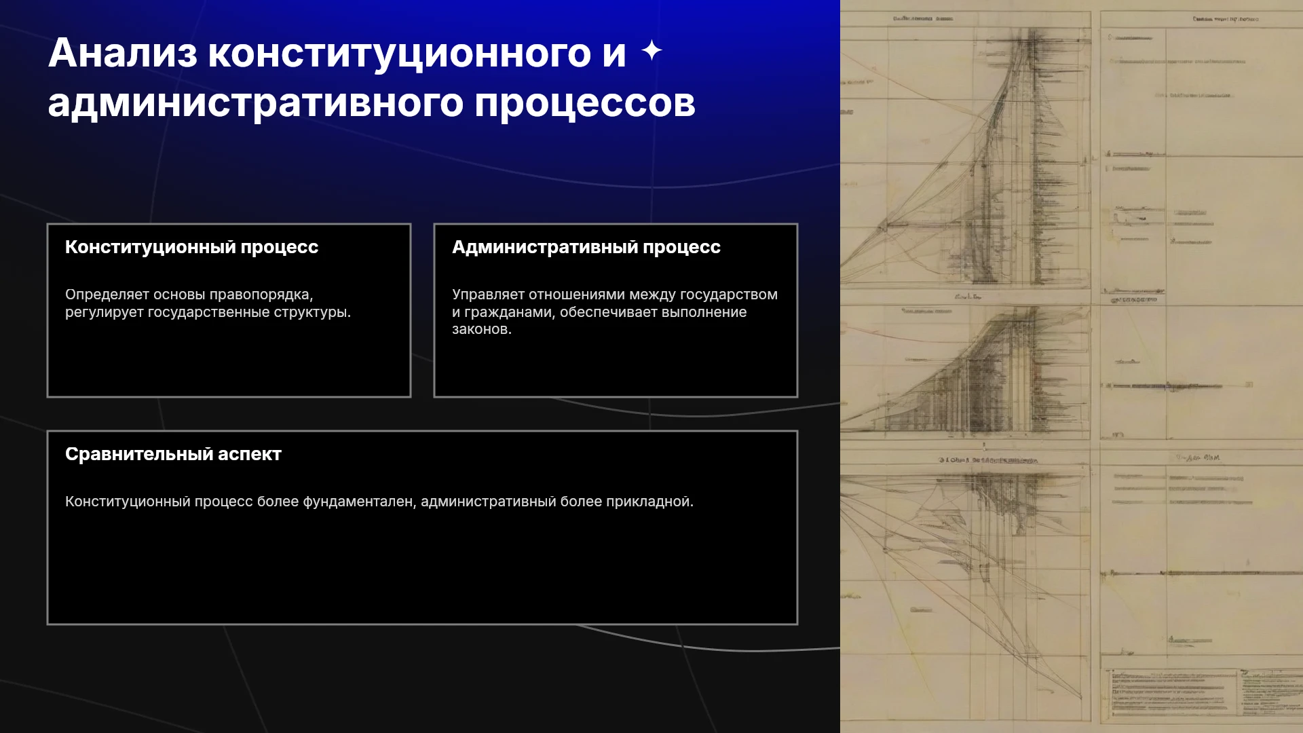Click empty area inside Конституционный процесс card
The width and height of the screenshot is (1303, 733).
pos(229,360)
